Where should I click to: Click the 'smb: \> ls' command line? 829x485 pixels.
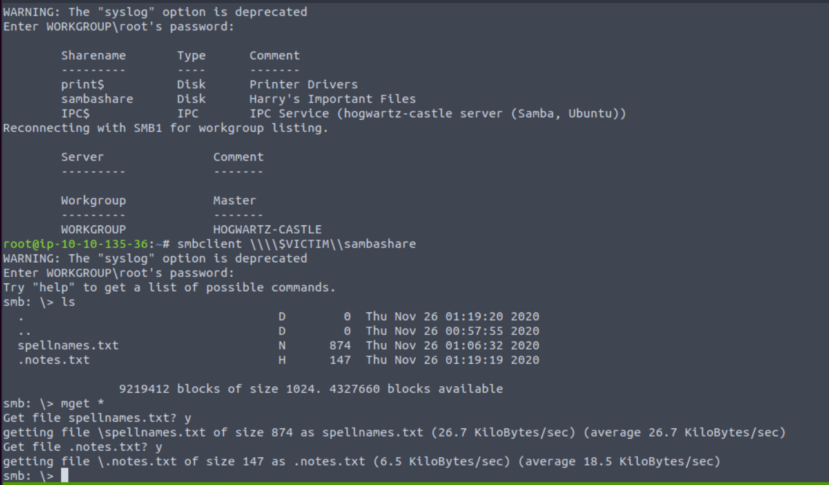pyautogui.click(x=39, y=302)
